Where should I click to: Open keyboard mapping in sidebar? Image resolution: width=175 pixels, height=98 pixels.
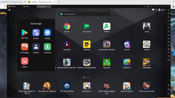pyautogui.click(x=169, y=13)
